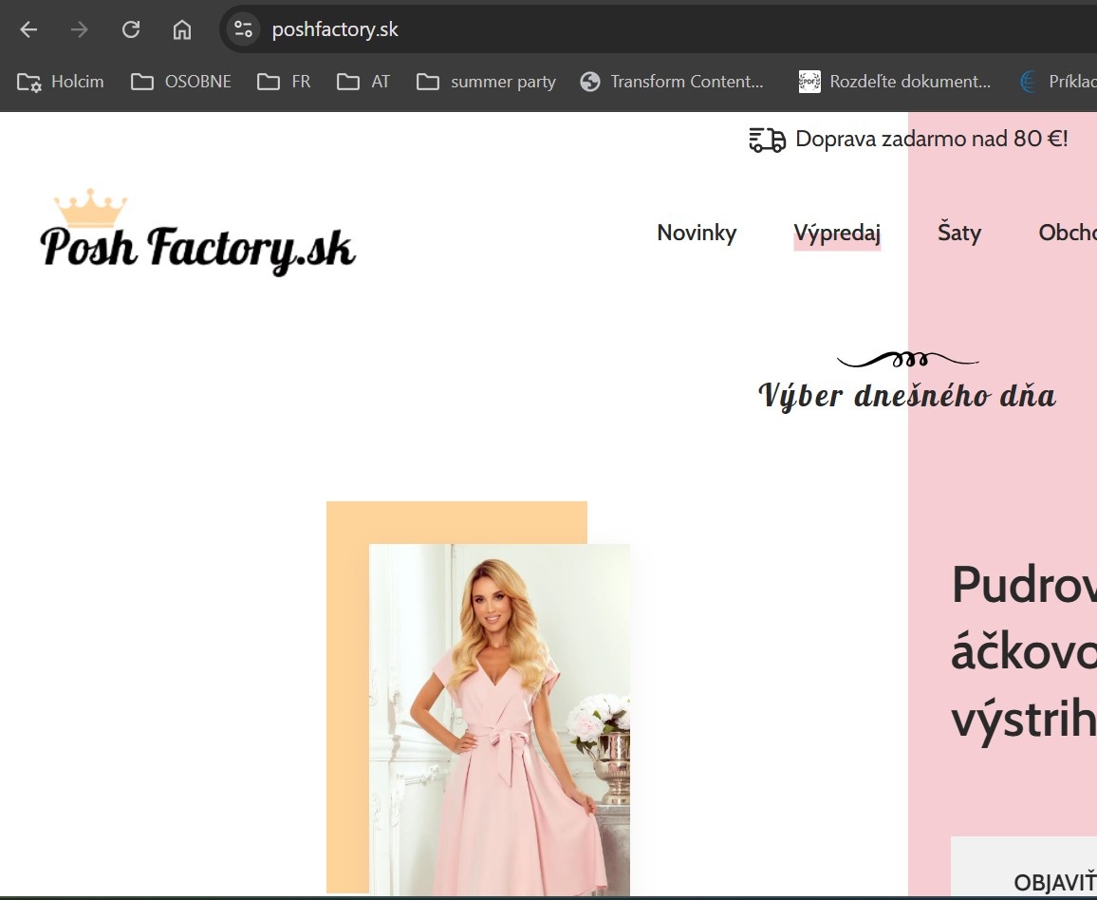Go to Novinky menu item
The image size is (1097, 900).
697,233
